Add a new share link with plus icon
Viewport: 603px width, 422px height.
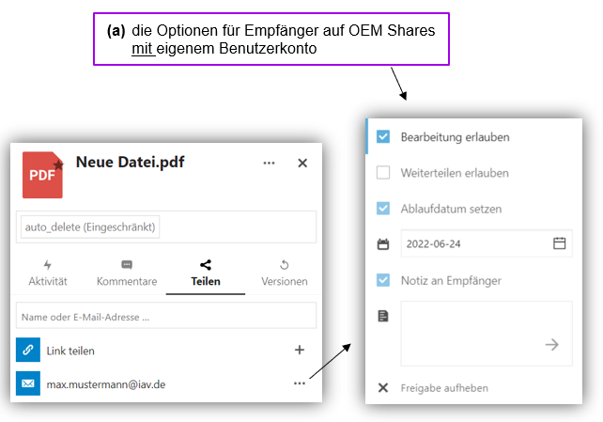[300, 350]
